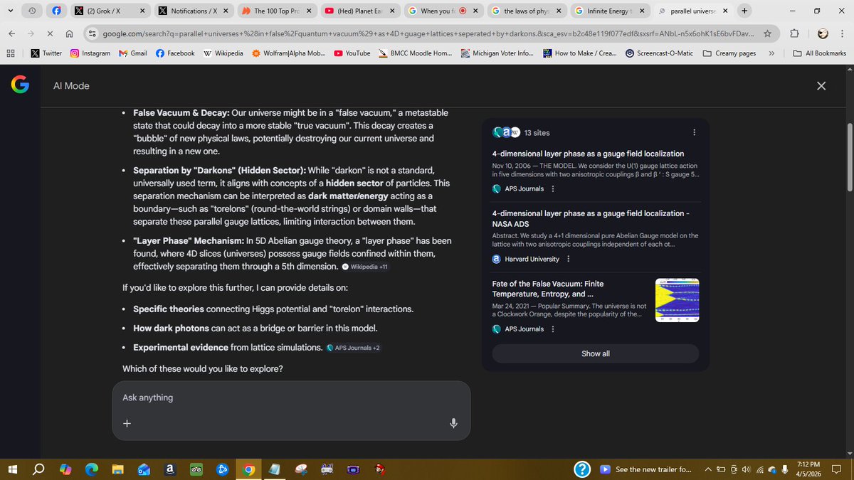854x480 pixels.
Task: Expand the hidden bookmarks chevron
Action: (x=771, y=53)
